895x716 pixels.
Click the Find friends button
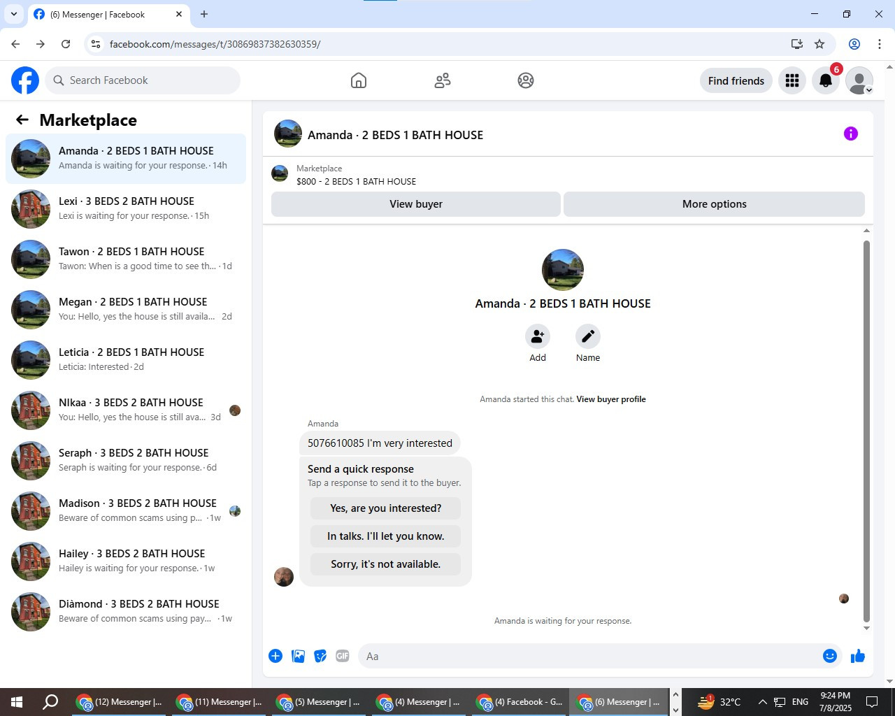[x=736, y=80]
